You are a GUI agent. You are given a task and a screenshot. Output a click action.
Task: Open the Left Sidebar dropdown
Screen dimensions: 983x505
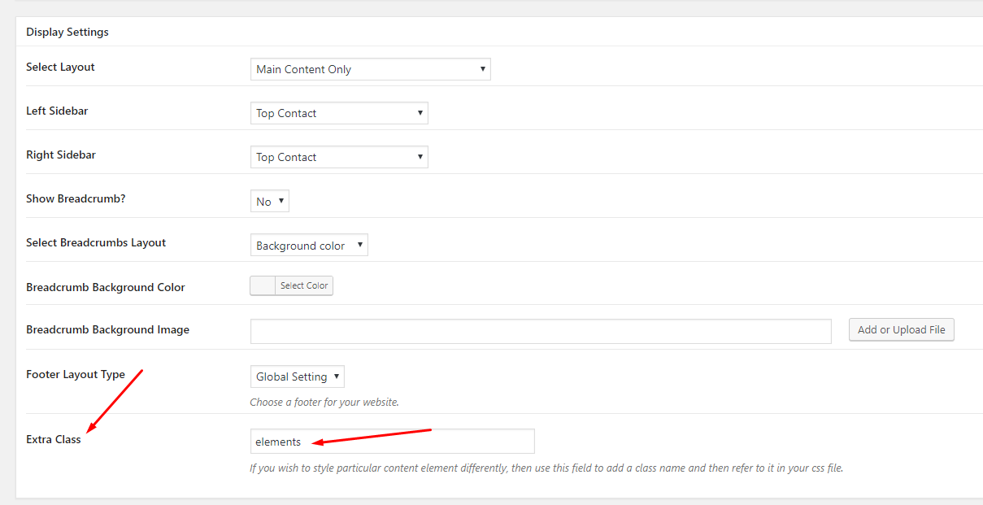(x=339, y=113)
